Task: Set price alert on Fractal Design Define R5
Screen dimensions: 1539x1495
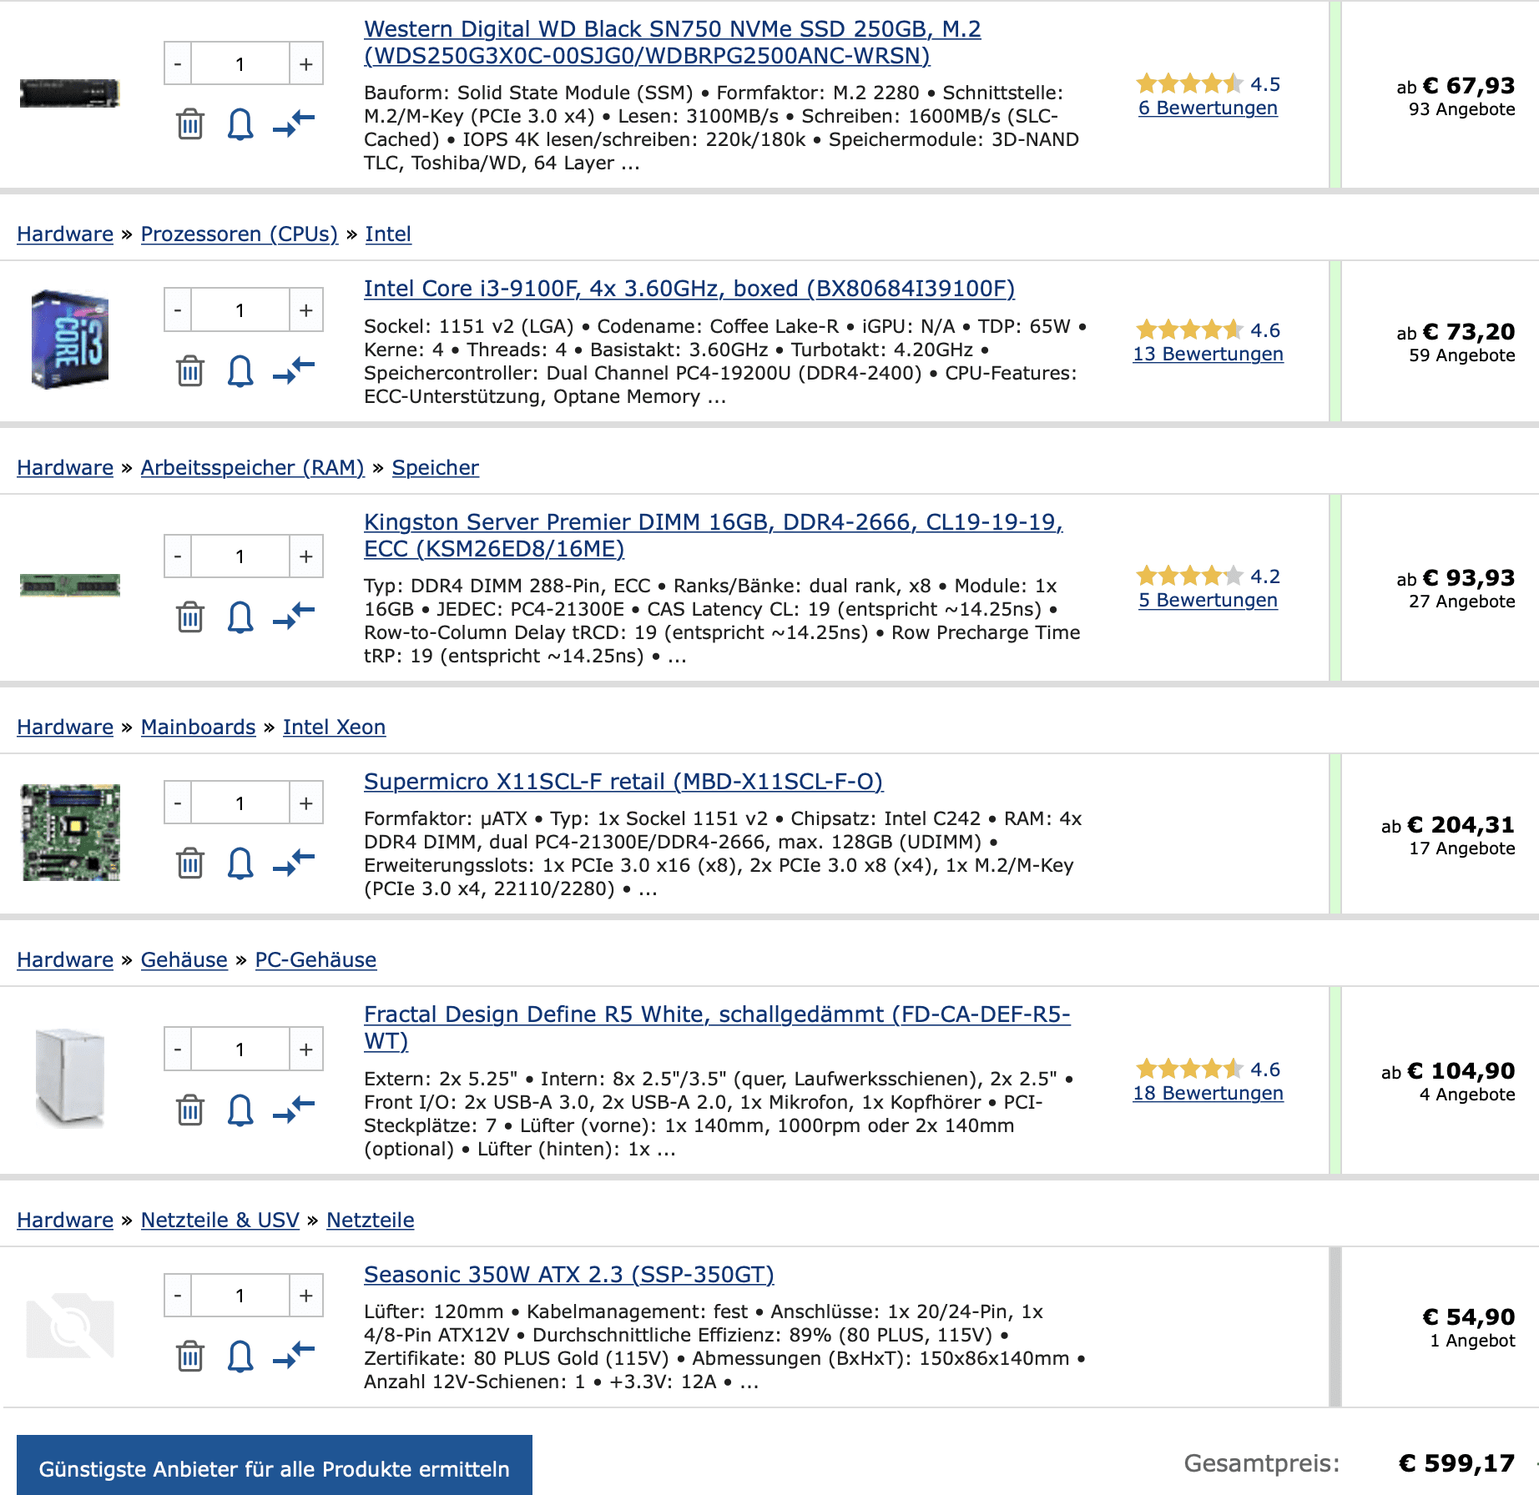Action: point(240,1110)
